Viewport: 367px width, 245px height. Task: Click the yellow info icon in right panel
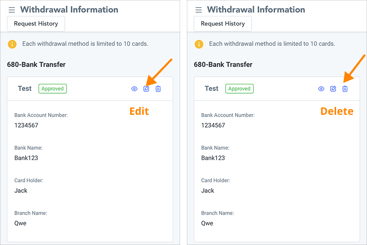(199, 44)
